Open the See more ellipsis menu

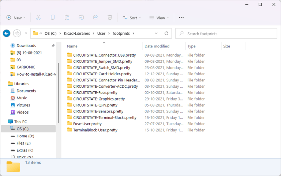[x=181, y=18]
